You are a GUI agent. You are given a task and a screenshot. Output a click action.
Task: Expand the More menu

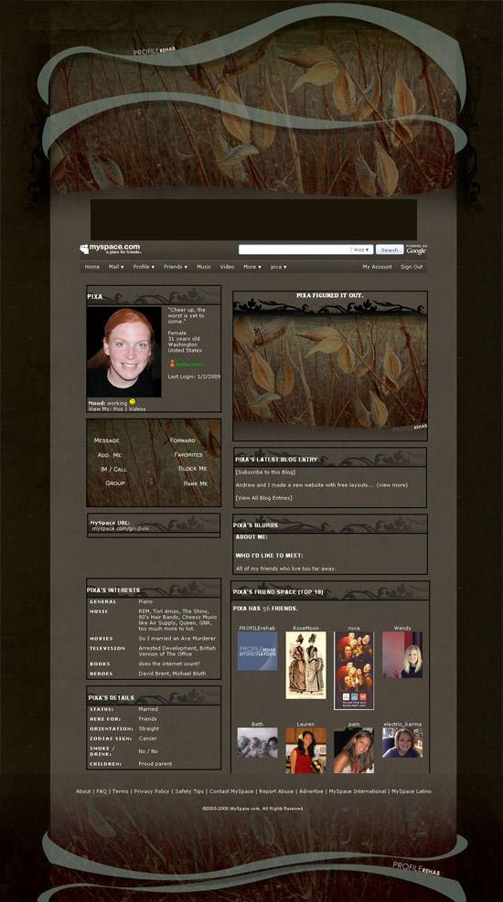[252, 267]
